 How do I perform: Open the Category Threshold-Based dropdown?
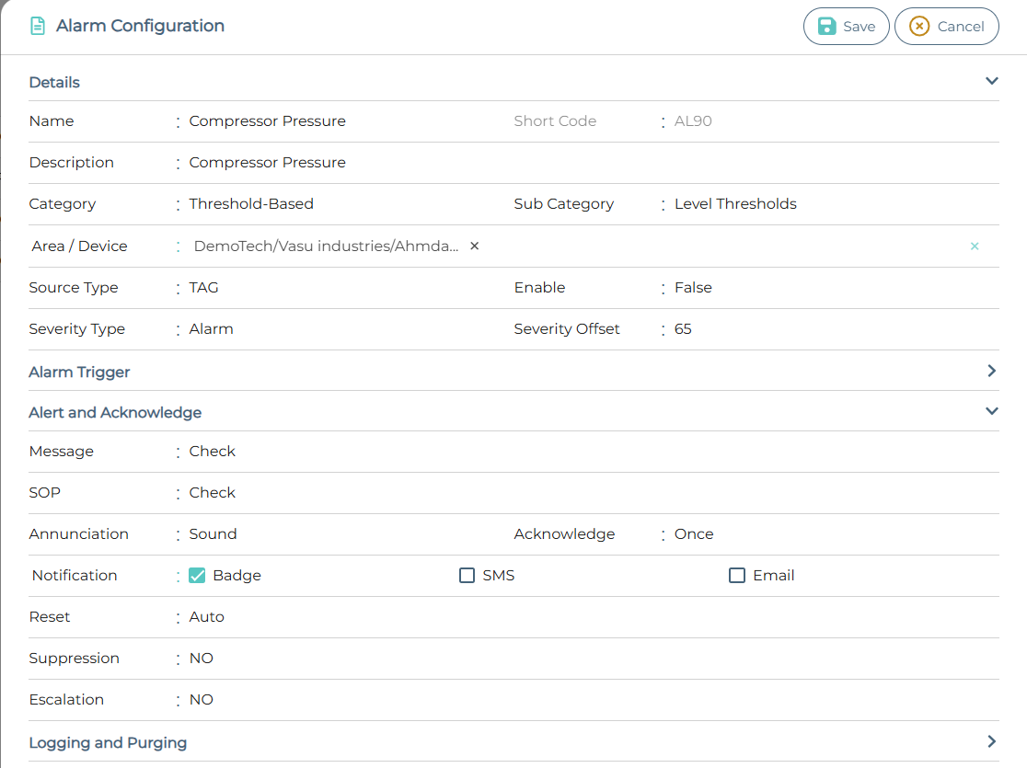(251, 204)
